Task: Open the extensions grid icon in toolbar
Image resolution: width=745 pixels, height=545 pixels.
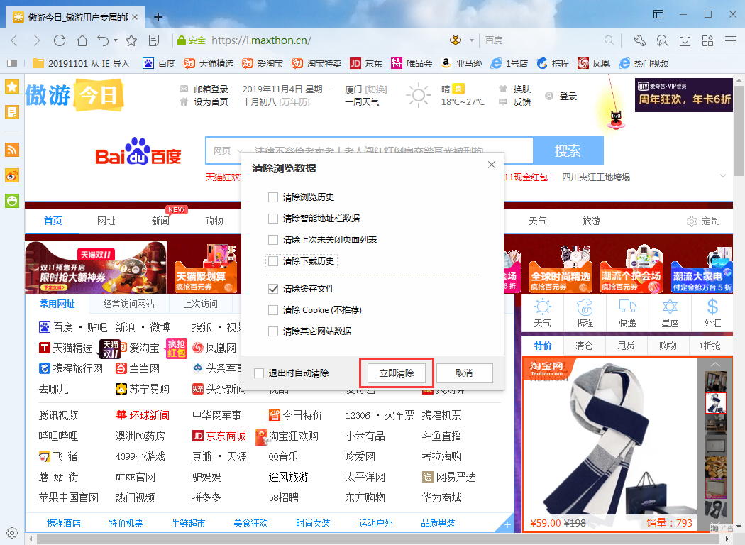Action: [707, 40]
